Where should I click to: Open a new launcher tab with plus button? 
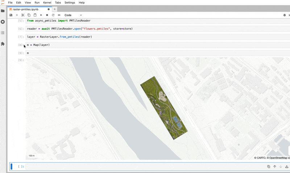coord(55,9)
